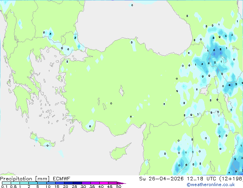Click the legend value '15'
This screenshot has height=188, width=243.
click(57, 186)
